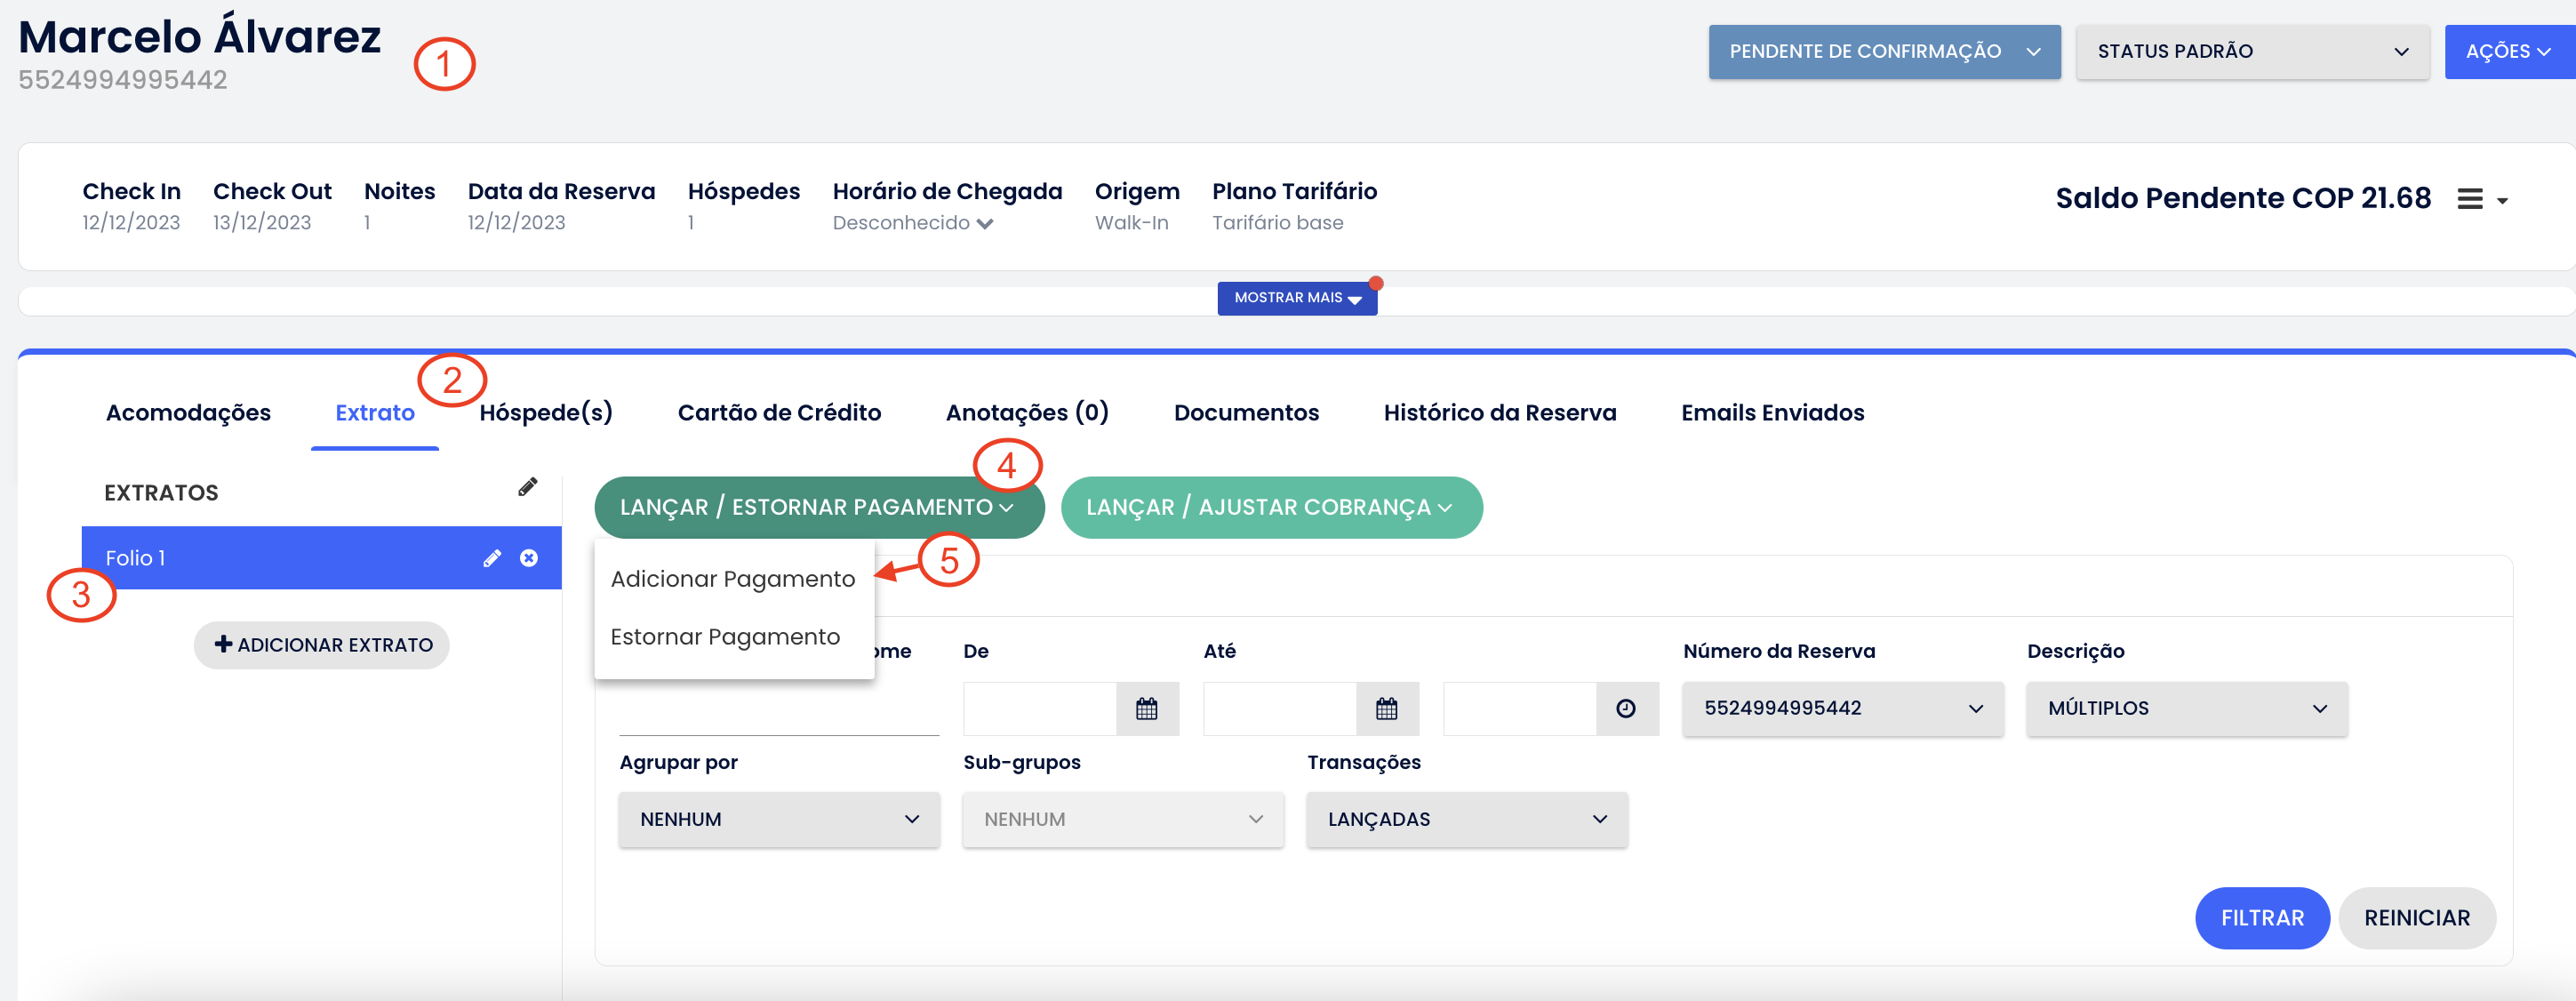Click the Filtrar button
The height and width of the screenshot is (1001, 2576).
click(2261, 918)
